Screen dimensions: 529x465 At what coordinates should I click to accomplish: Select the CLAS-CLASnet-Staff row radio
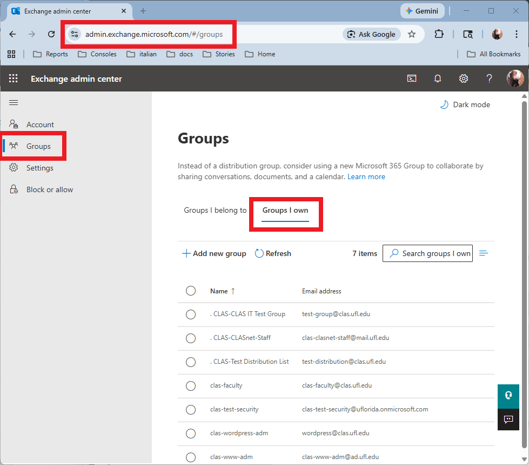point(191,338)
